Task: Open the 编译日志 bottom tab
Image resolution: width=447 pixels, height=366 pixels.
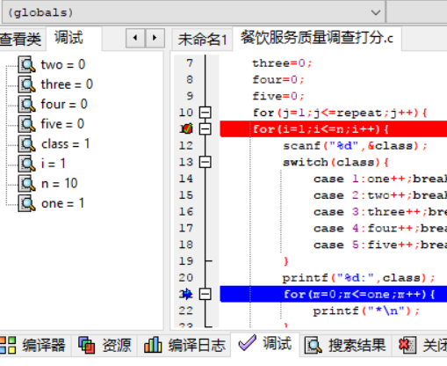Action: pos(184,345)
